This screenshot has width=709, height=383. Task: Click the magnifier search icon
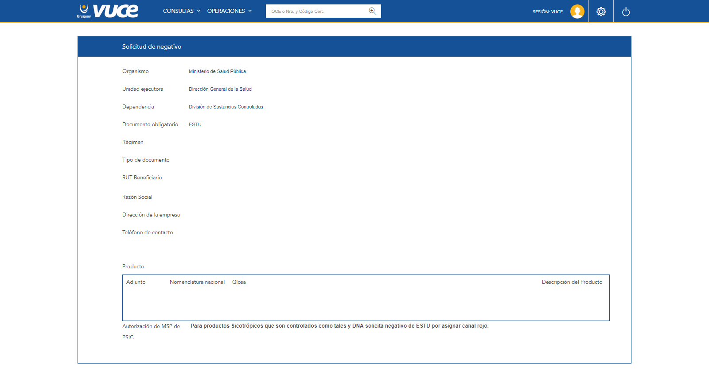click(372, 11)
